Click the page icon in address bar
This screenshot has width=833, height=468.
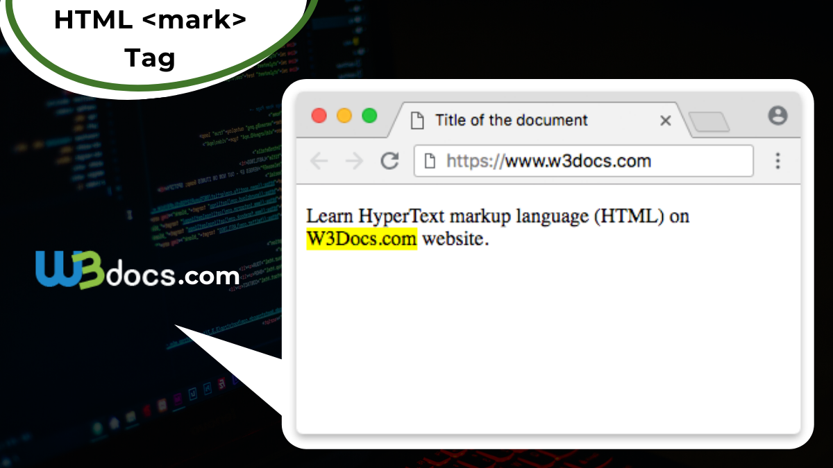[x=430, y=162]
